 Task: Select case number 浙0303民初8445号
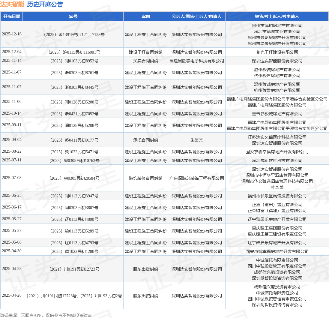point(74,87)
